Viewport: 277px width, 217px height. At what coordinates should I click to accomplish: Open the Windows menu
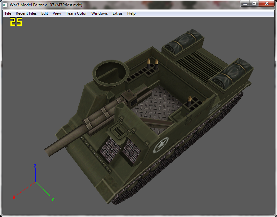pyautogui.click(x=99, y=13)
